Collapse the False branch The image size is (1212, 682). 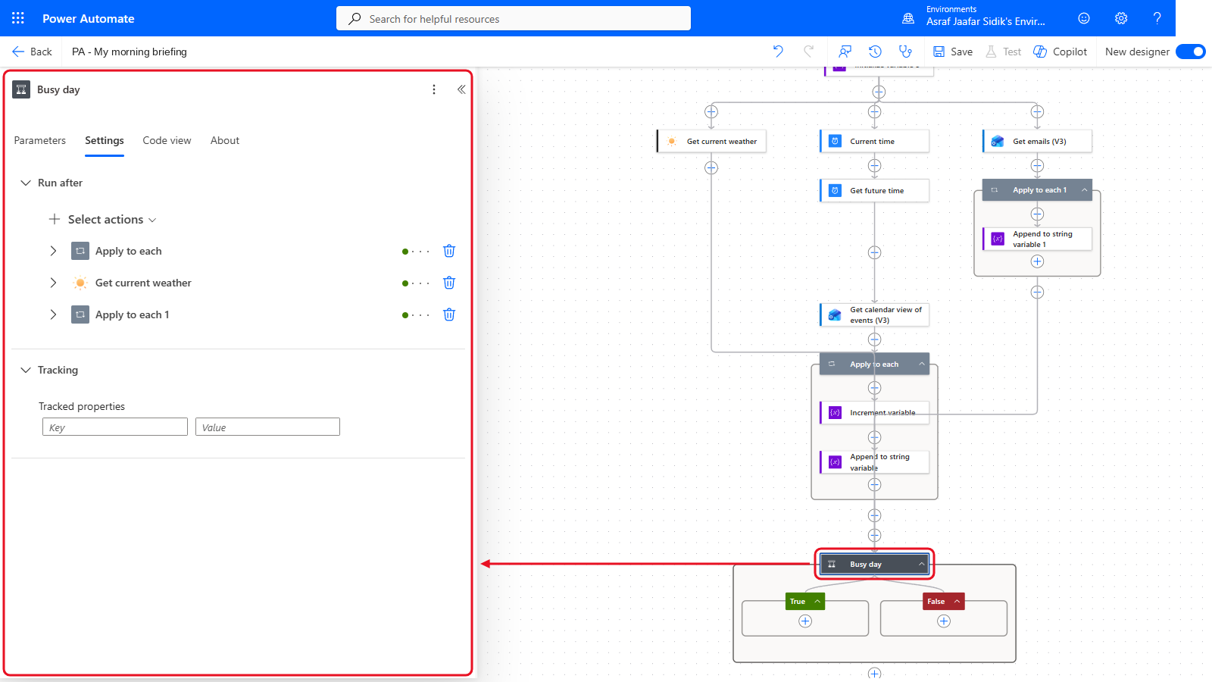957,602
